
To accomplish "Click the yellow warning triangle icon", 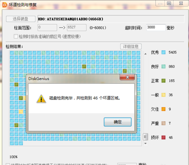I will (x=41, y=99).
